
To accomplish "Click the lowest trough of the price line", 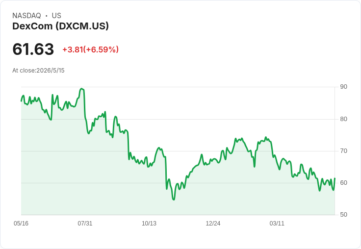I will 174,199.
